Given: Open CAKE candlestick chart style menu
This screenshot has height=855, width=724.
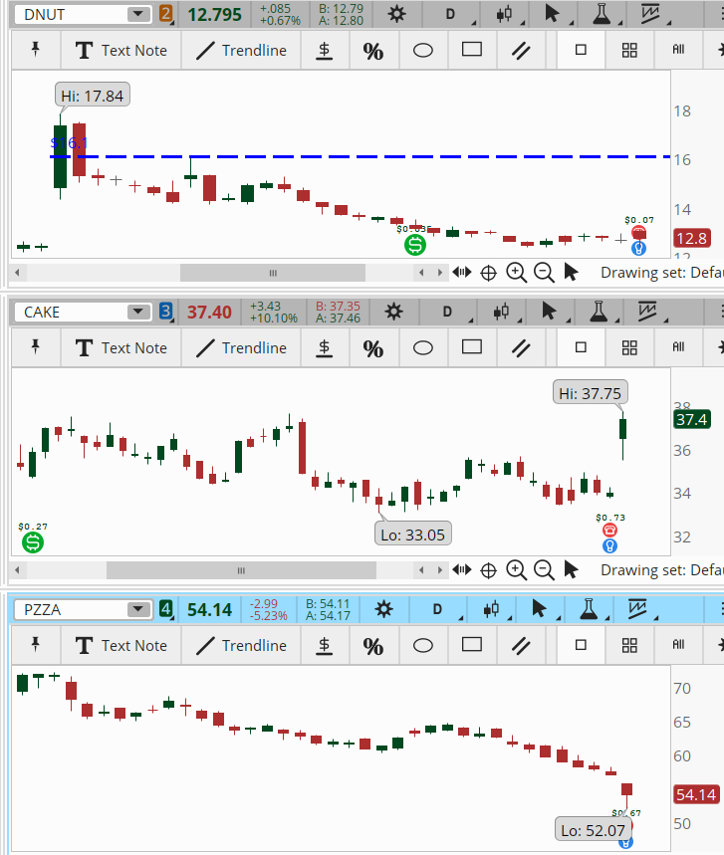Looking at the screenshot, I should pyautogui.click(x=501, y=312).
